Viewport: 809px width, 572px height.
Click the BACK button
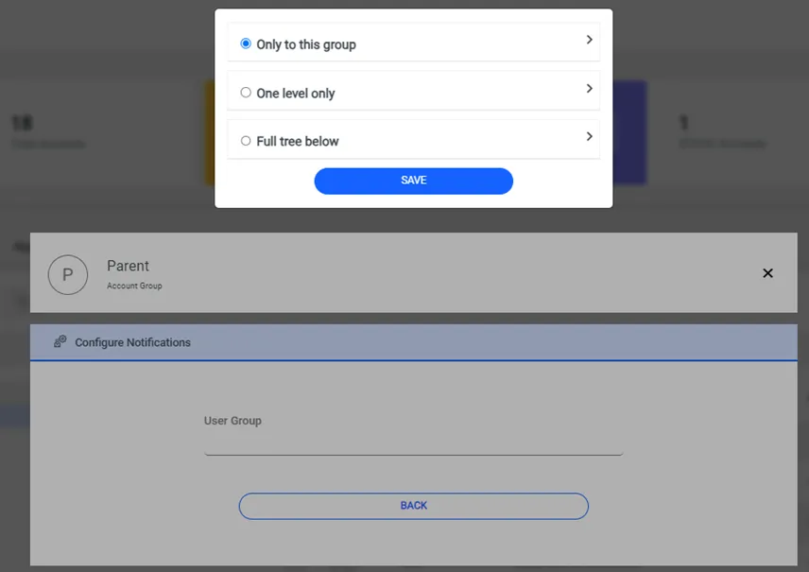pos(413,506)
